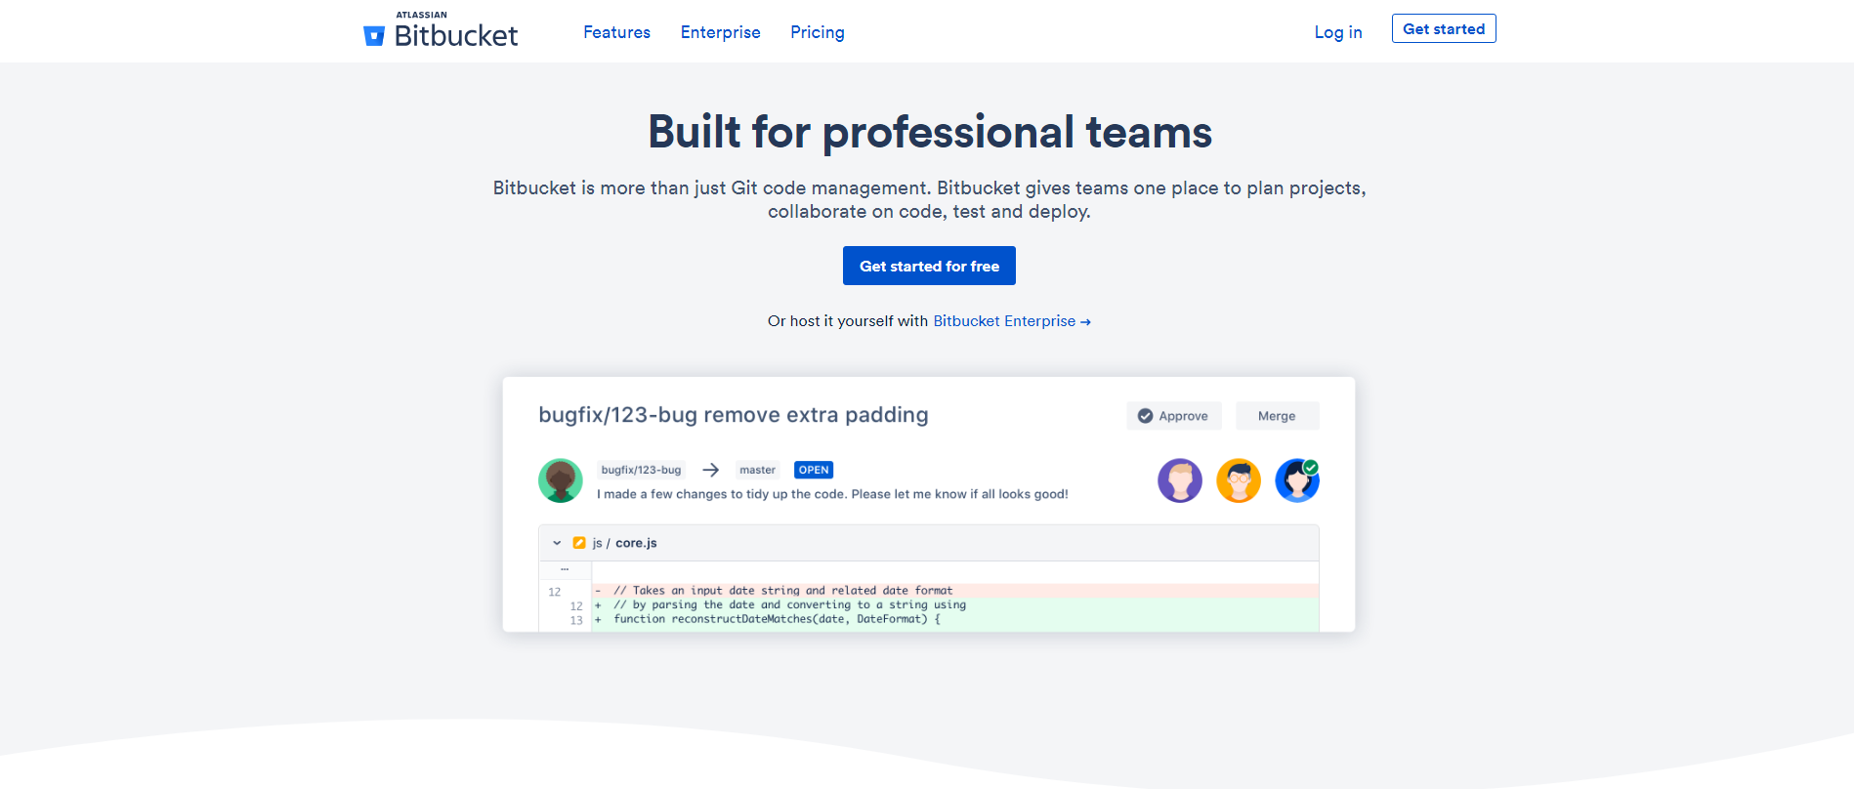
Task: Click the blue reviewer avatar
Action: (1297, 480)
